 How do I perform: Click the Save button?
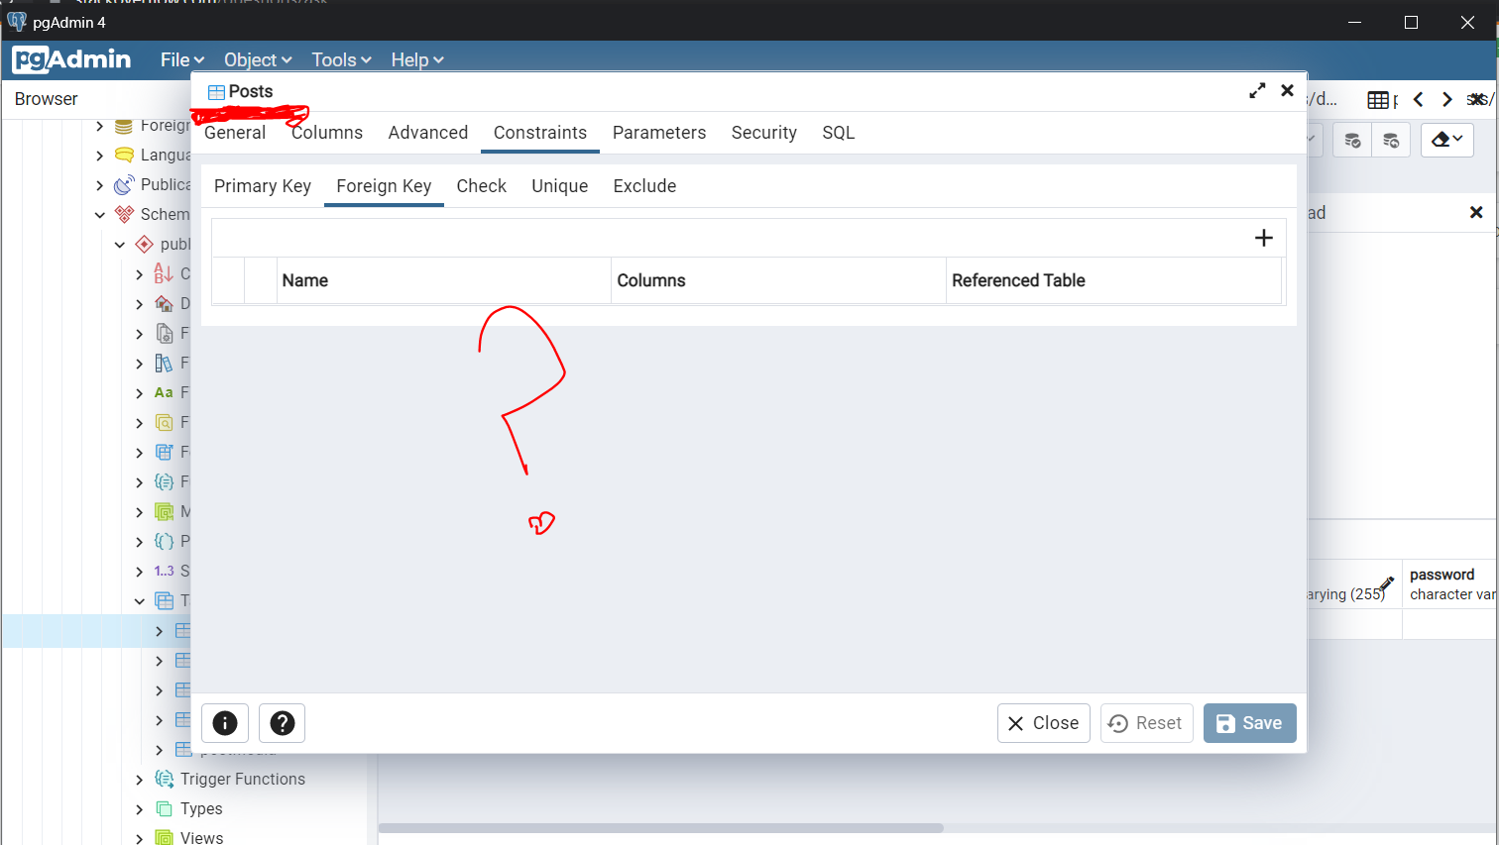1250,723
